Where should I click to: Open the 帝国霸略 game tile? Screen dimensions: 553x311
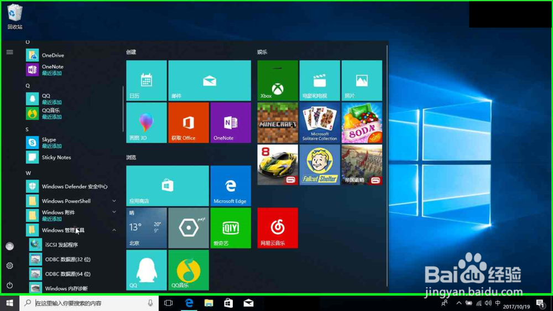362,165
